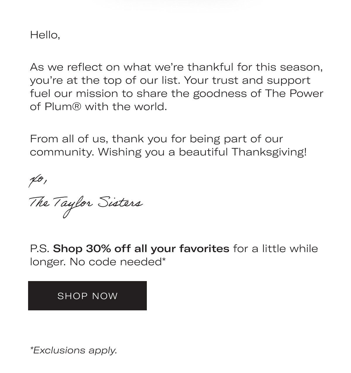Click the SHOP NOW button

pyautogui.click(x=87, y=296)
